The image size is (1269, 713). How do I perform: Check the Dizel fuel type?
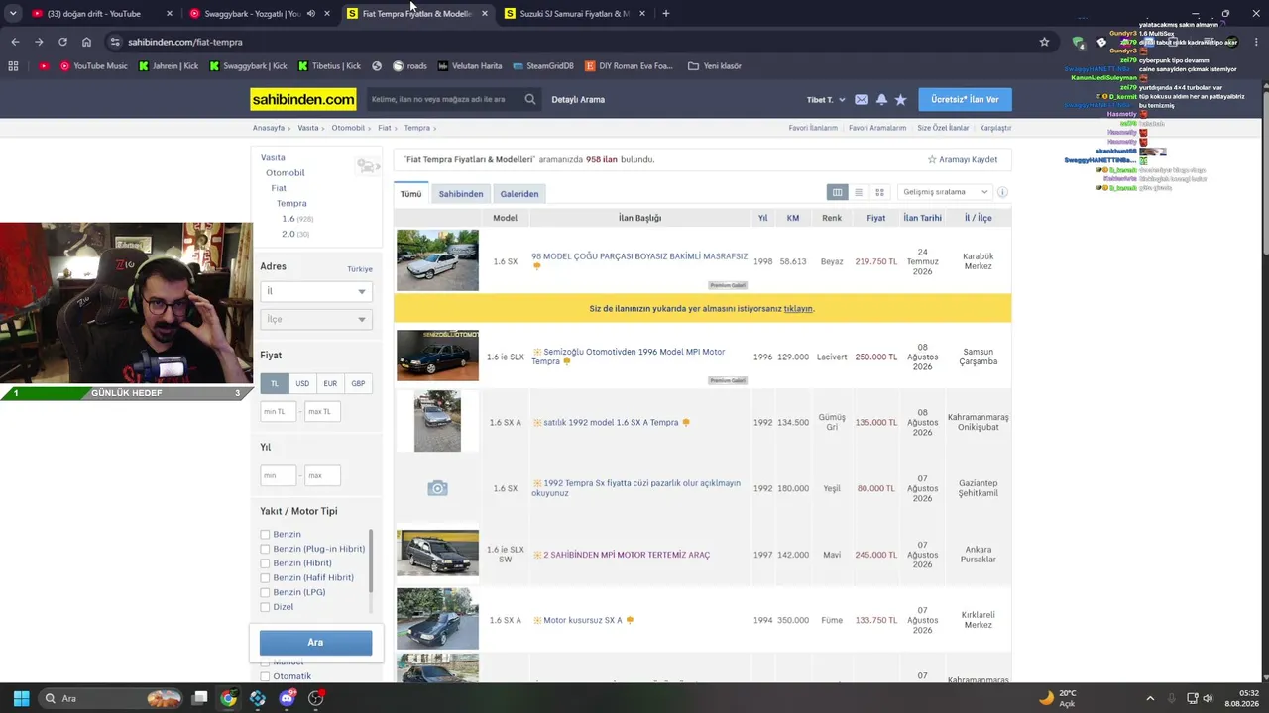point(265,607)
